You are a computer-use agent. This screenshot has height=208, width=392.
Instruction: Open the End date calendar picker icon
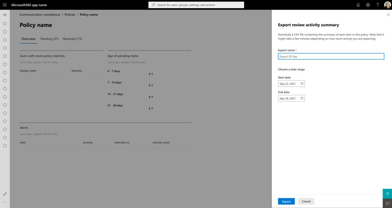tap(302, 98)
